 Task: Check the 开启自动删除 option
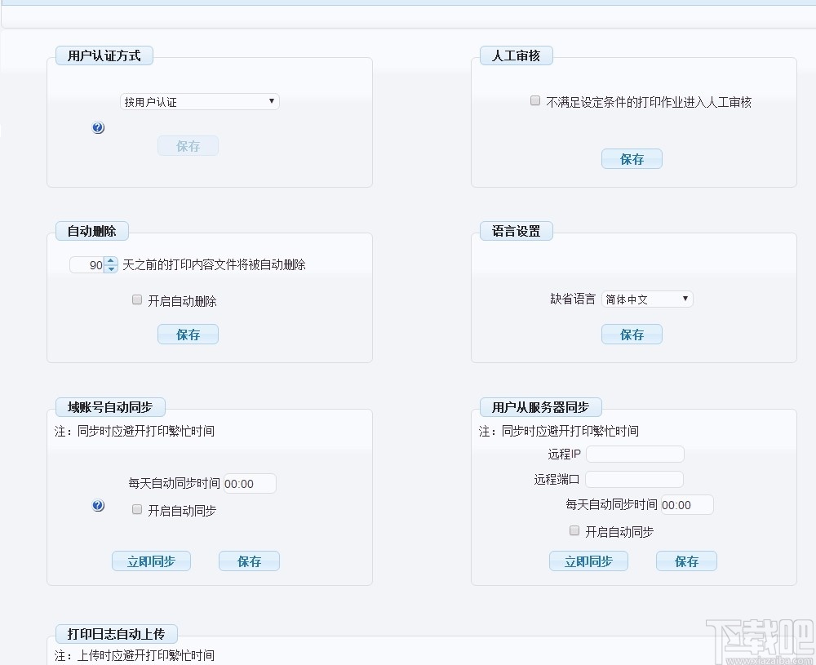pos(136,299)
